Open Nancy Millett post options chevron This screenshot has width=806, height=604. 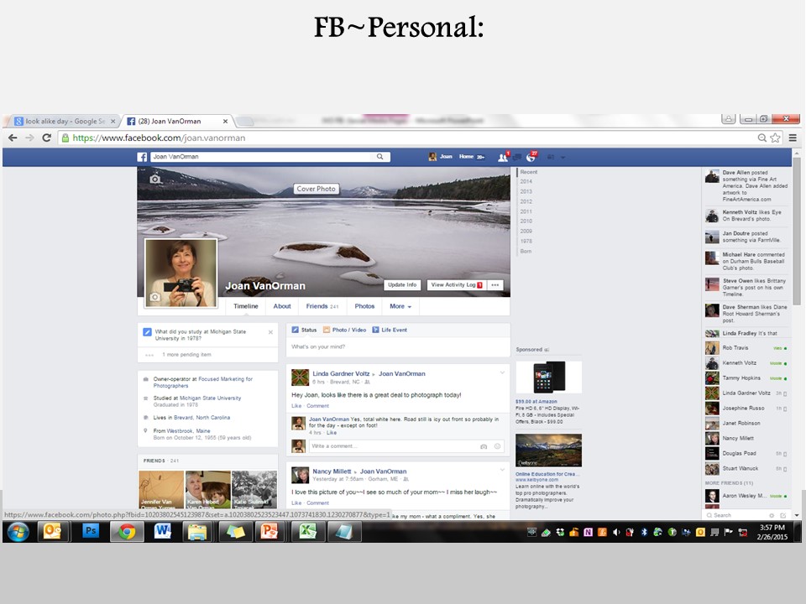502,470
